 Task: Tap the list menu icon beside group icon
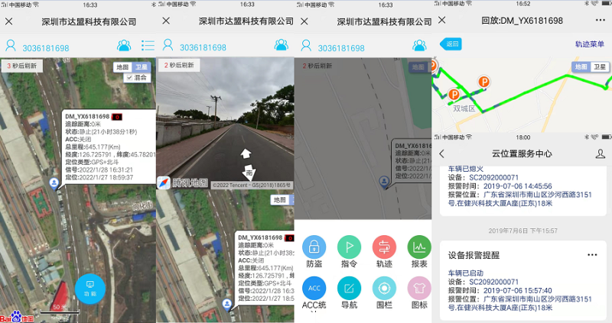148,46
